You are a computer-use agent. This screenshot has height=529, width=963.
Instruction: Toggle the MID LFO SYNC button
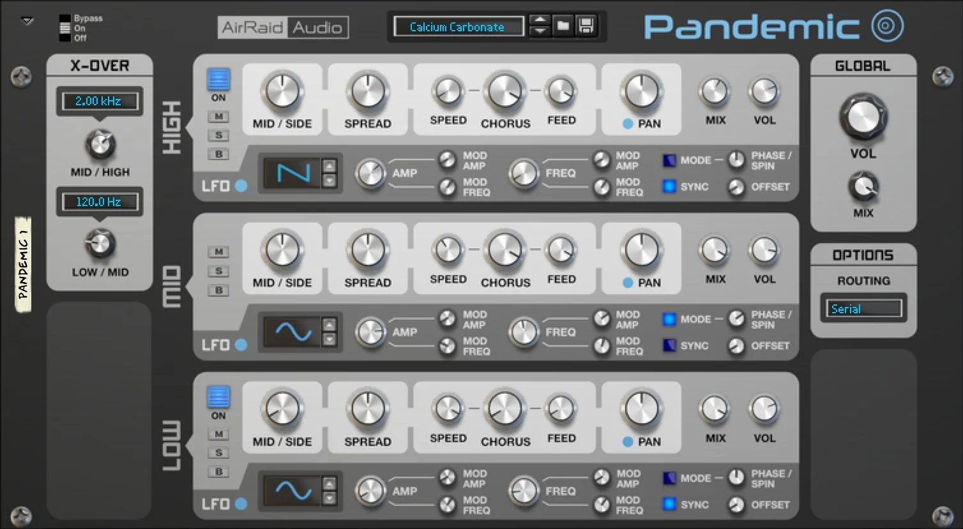(669, 345)
